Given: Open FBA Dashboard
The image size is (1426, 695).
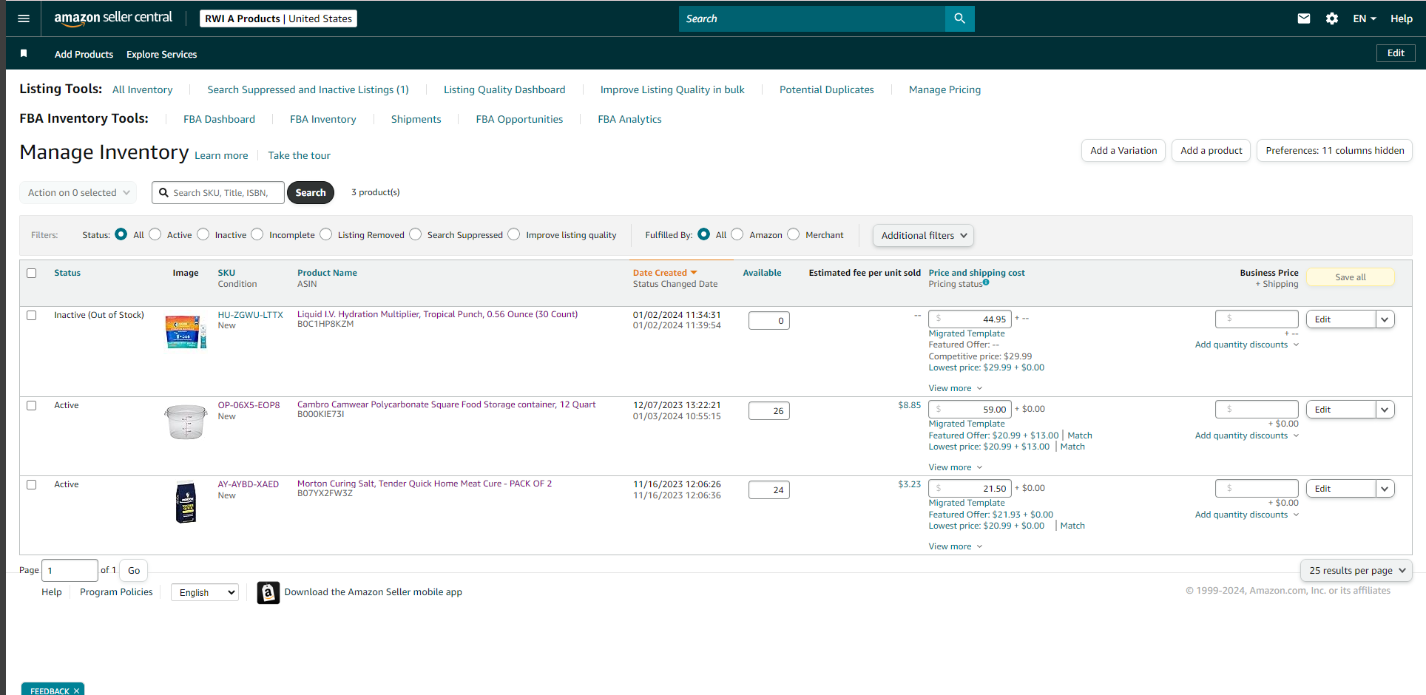Looking at the screenshot, I should (219, 119).
